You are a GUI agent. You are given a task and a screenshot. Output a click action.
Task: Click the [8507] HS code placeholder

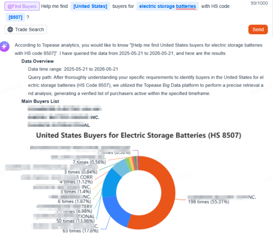click(15, 17)
